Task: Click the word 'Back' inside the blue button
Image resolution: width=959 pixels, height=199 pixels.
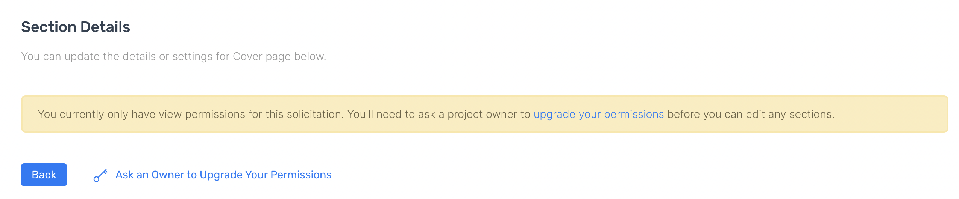Action: point(44,175)
